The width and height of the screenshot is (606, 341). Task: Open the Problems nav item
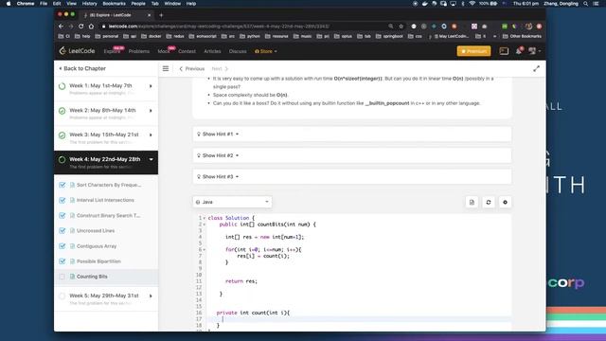click(139, 51)
